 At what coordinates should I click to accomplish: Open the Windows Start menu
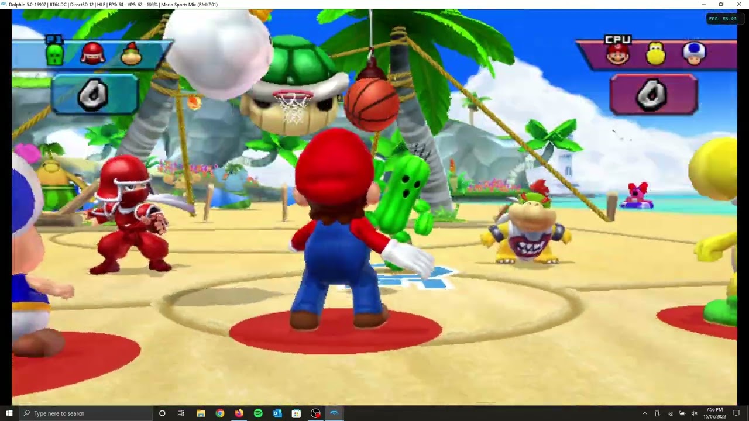[x=9, y=413]
